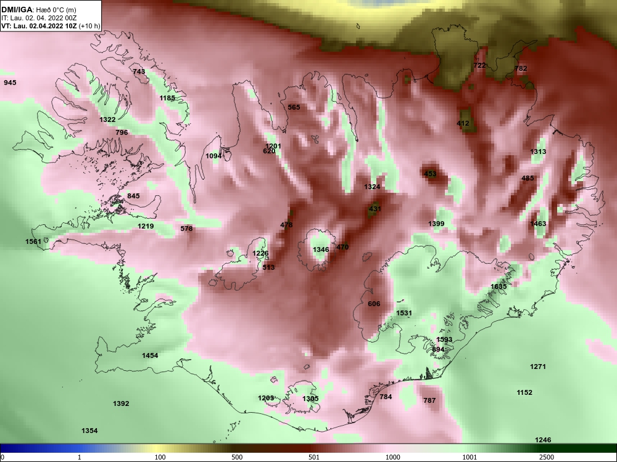Select the 1219 height value

pos(146,226)
